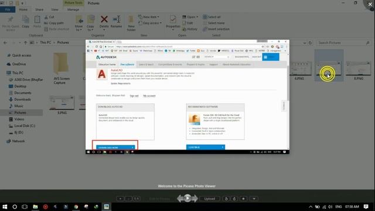Image resolution: width=375 pixels, height=211 pixels.
Task: Select the AVS Screen Capture folder
Action: click(61, 69)
